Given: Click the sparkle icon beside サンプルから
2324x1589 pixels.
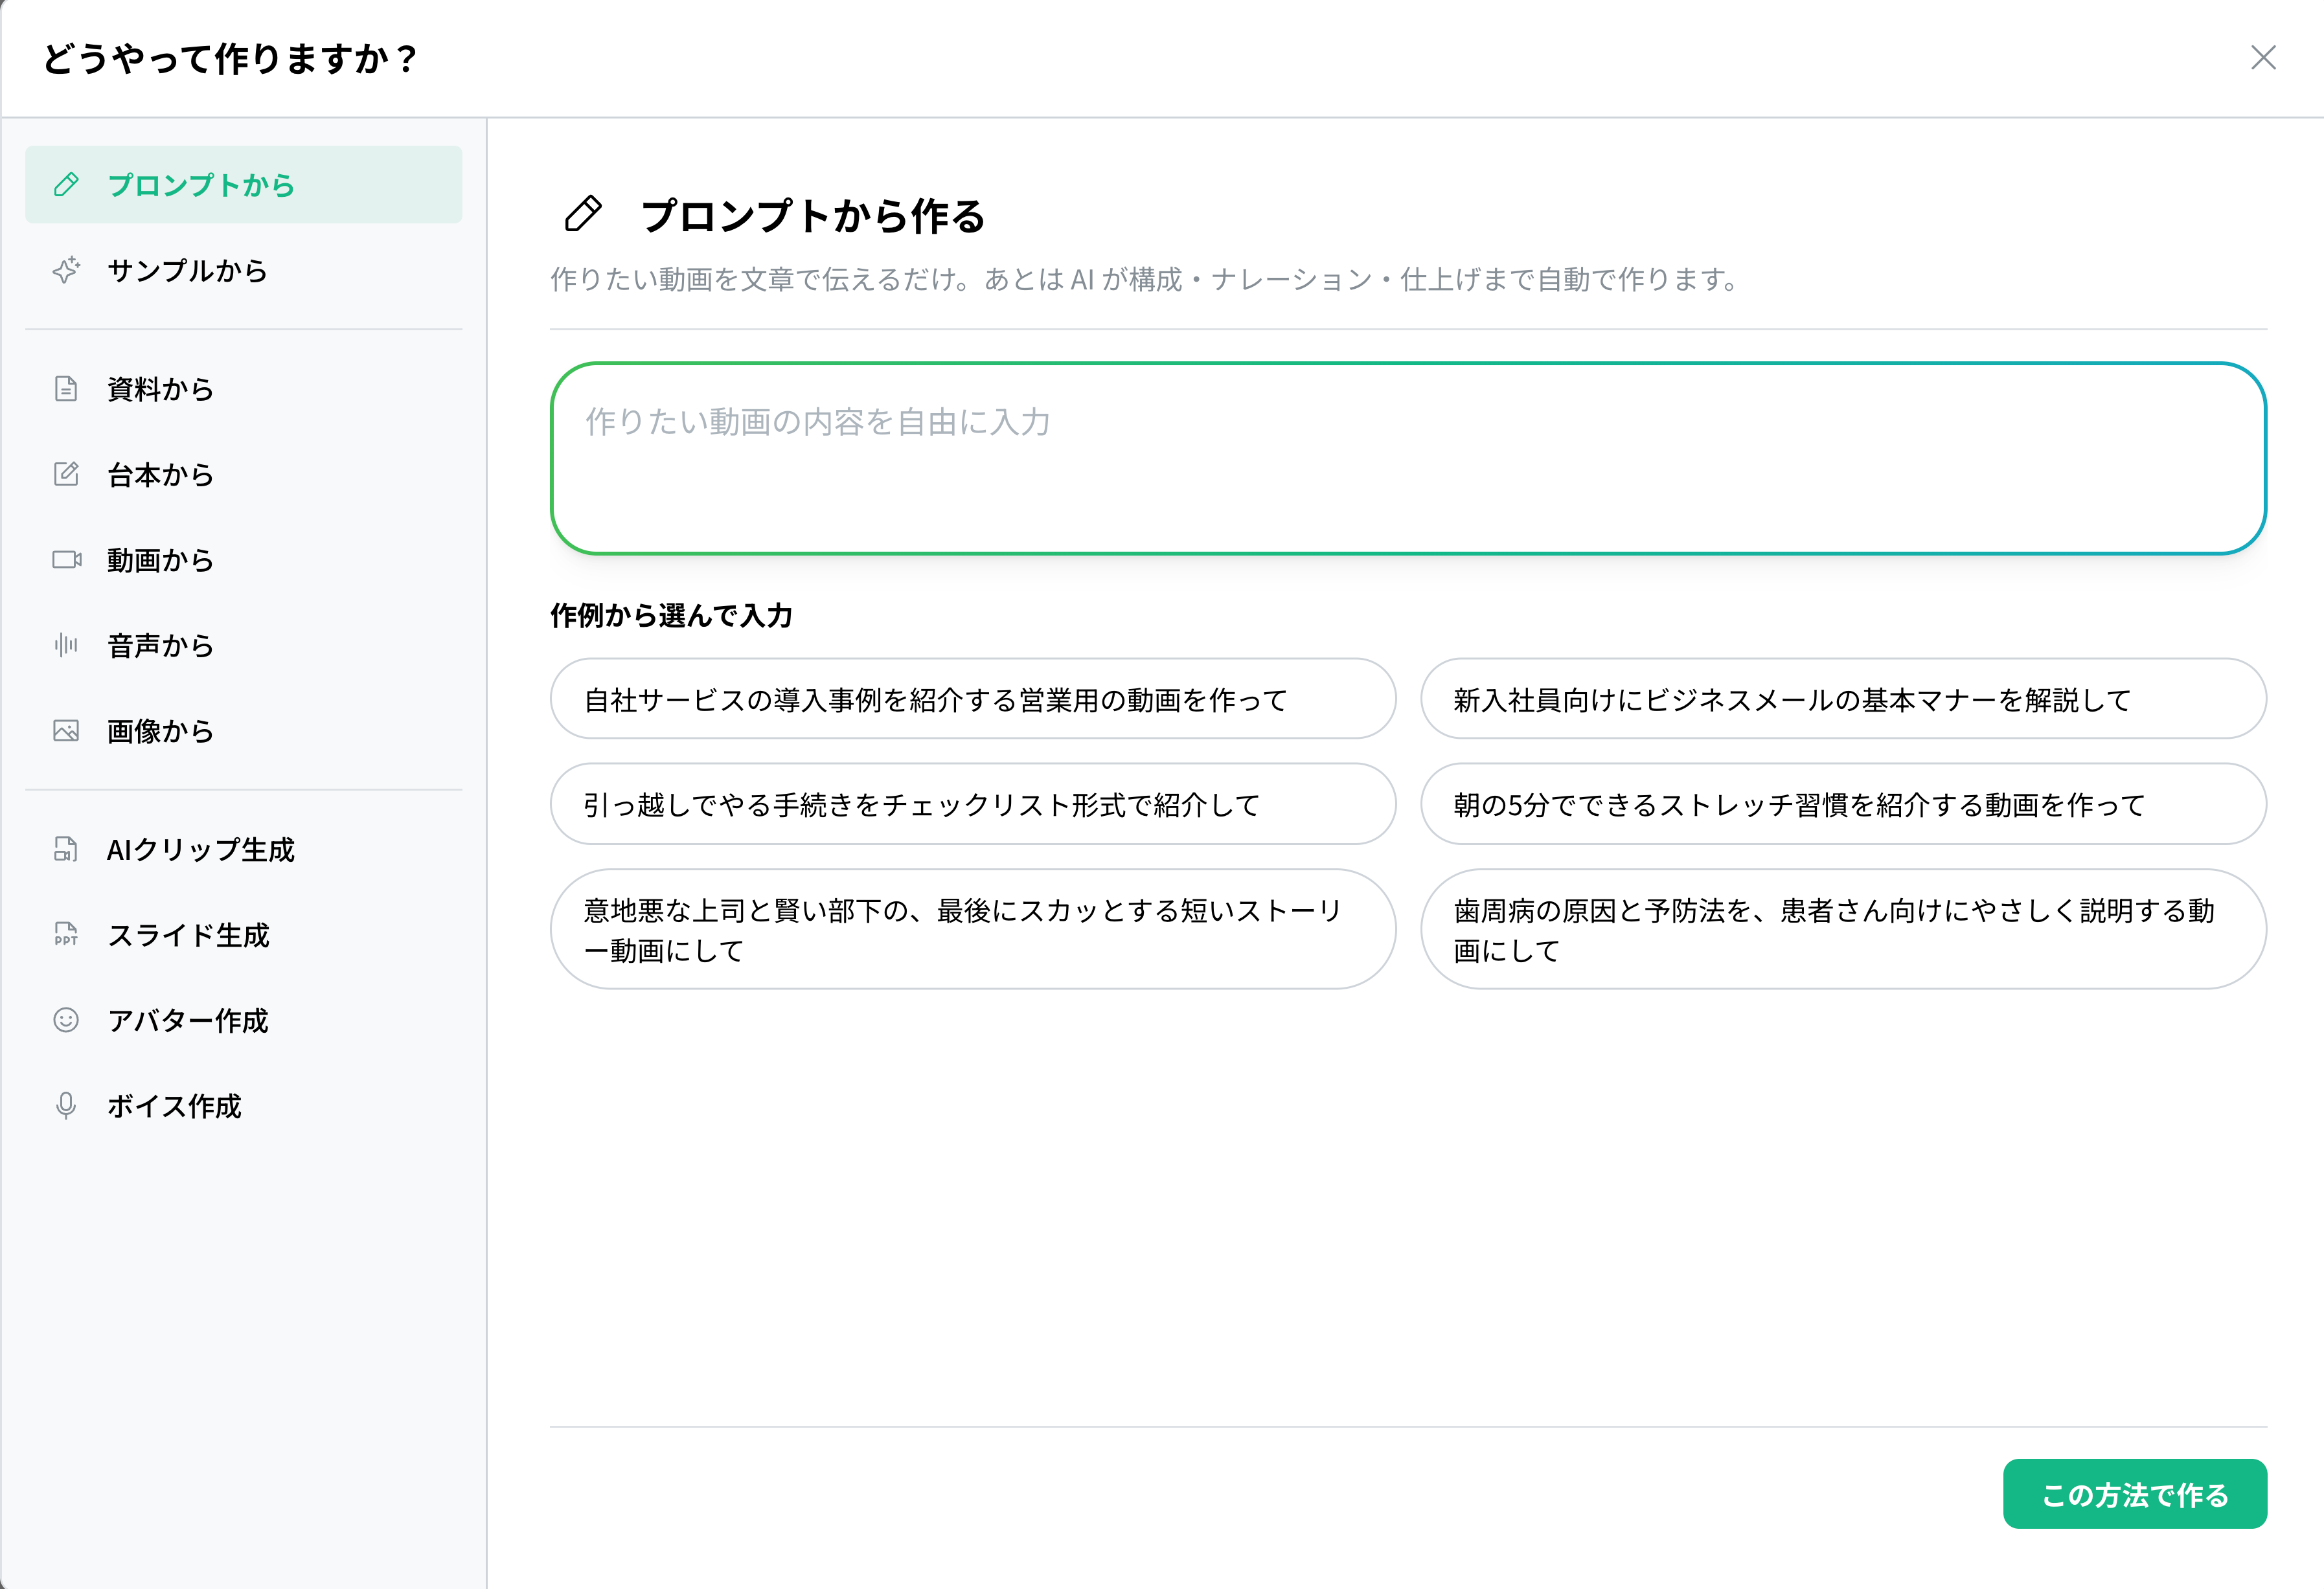Looking at the screenshot, I should point(66,270).
